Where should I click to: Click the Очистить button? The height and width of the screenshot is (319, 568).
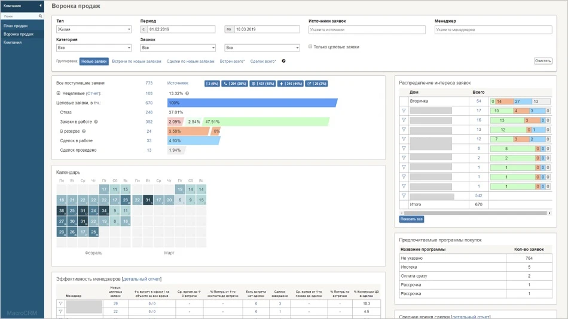pos(542,61)
